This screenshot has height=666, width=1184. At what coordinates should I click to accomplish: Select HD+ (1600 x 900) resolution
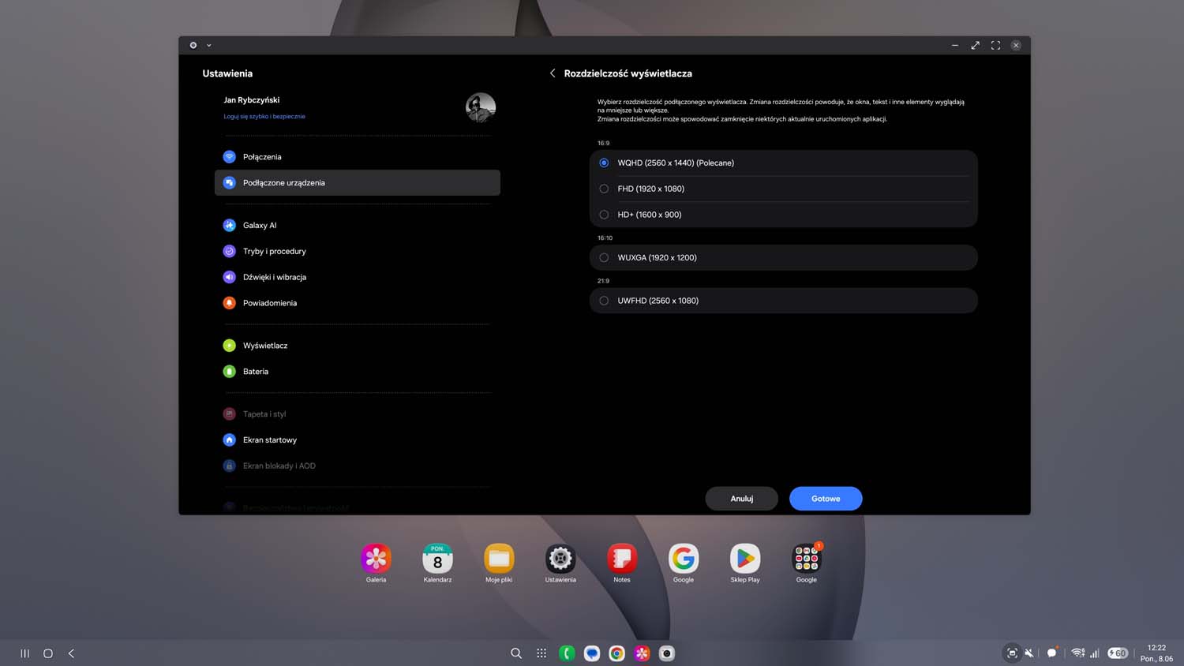(x=783, y=215)
